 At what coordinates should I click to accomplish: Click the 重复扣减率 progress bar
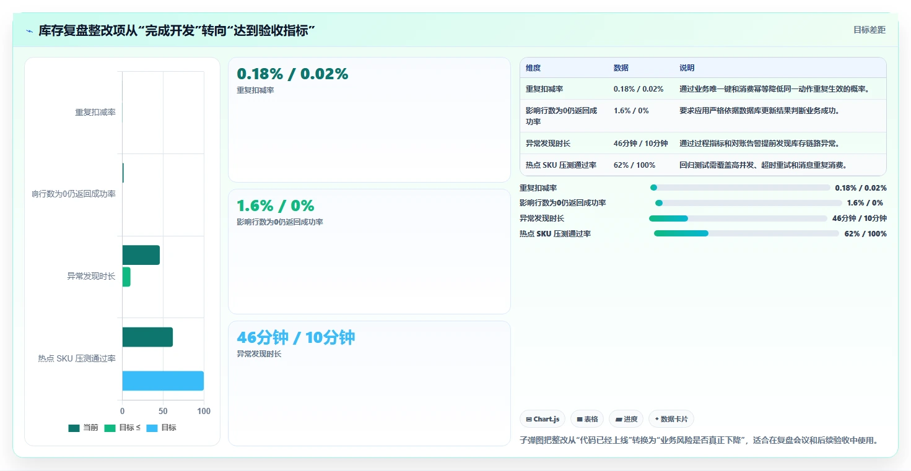click(740, 188)
